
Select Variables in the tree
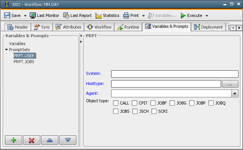[x=17, y=44]
